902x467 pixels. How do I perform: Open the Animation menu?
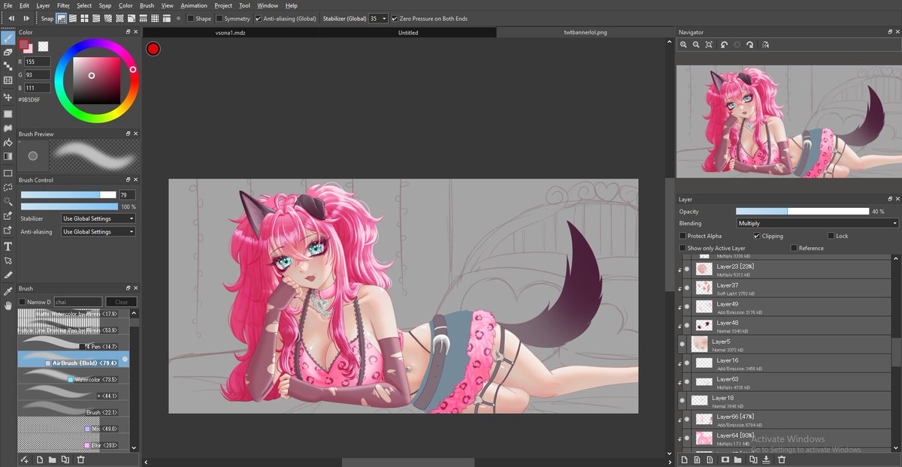(x=194, y=5)
